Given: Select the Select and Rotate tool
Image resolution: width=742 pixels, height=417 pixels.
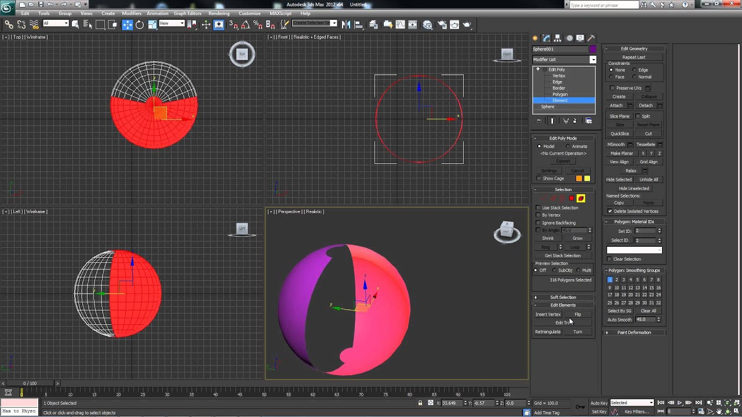Looking at the screenshot, I should click(x=140, y=24).
